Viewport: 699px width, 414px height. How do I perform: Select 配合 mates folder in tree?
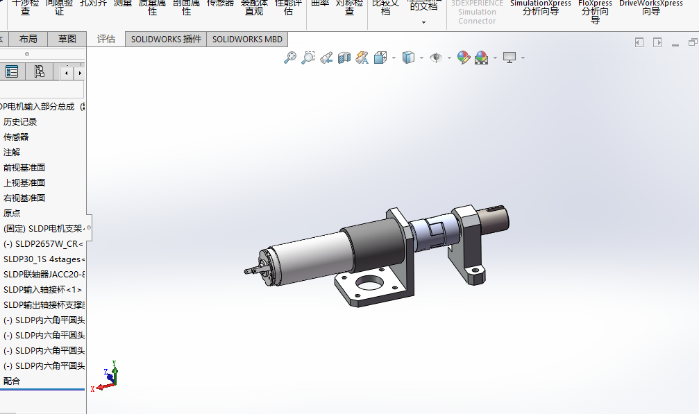pyautogui.click(x=12, y=381)
